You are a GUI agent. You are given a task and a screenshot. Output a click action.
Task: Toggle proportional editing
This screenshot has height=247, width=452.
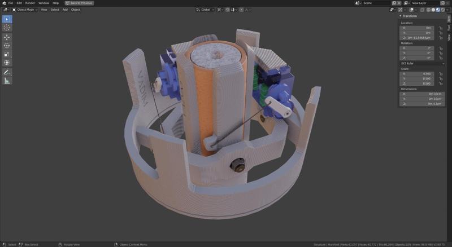pyautogui.click(x=242, y=10)
